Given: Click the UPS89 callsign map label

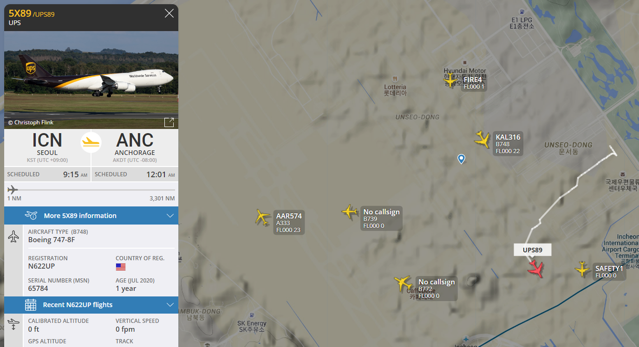Looking at the screenshot, I should click(x=532, y=250).
